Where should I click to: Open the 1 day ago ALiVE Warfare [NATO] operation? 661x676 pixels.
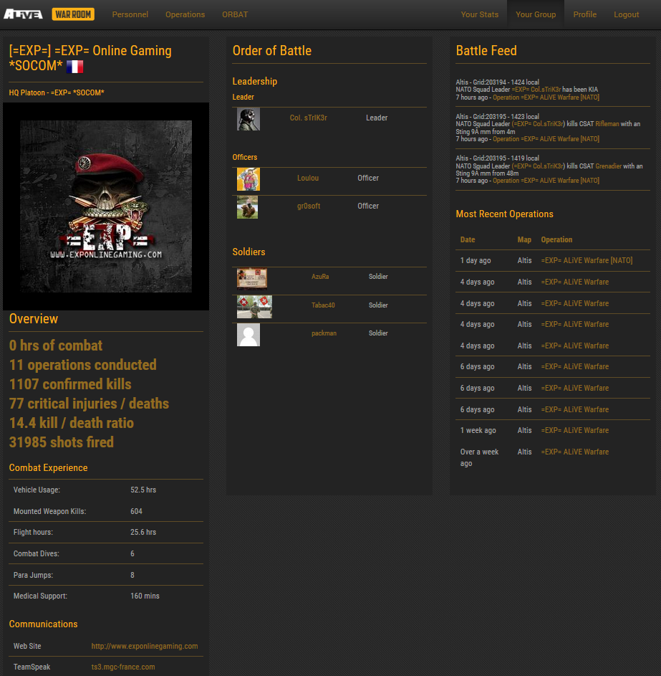tap(587, 260)
